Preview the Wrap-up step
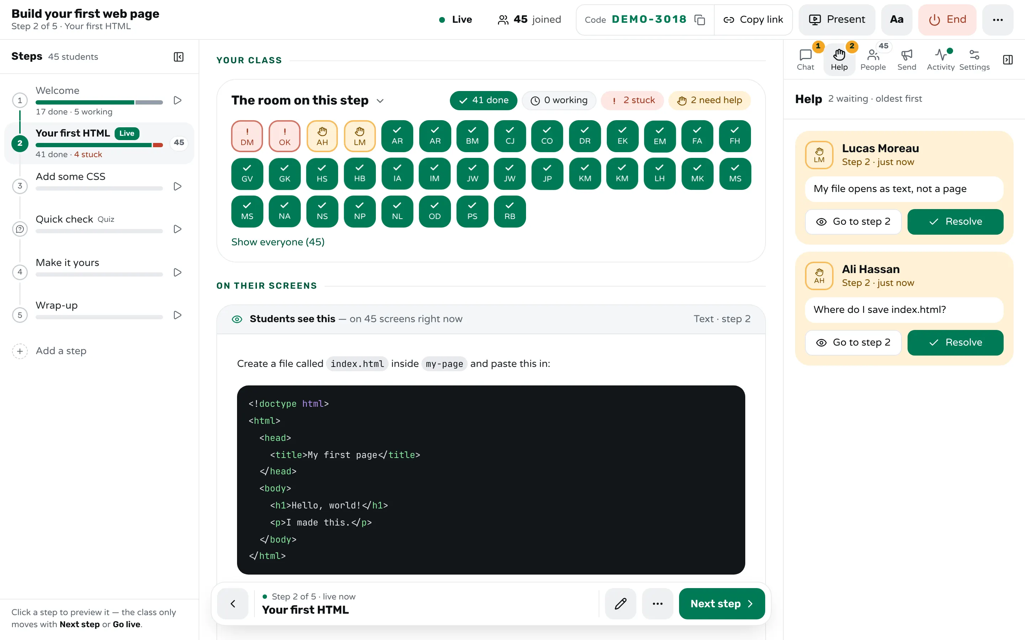This screenshot has height=640, width=1025. tap(178, 315)
